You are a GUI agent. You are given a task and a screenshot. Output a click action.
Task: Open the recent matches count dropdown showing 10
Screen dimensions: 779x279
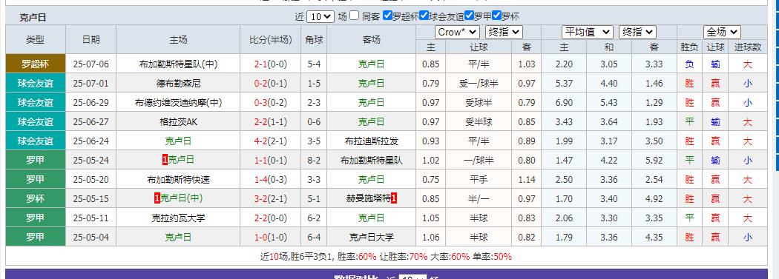[x=321, y=16]
